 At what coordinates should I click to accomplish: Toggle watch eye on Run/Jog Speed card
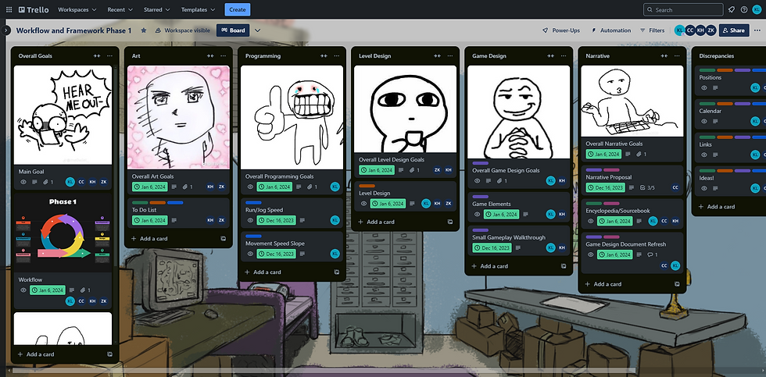(251, 220)
